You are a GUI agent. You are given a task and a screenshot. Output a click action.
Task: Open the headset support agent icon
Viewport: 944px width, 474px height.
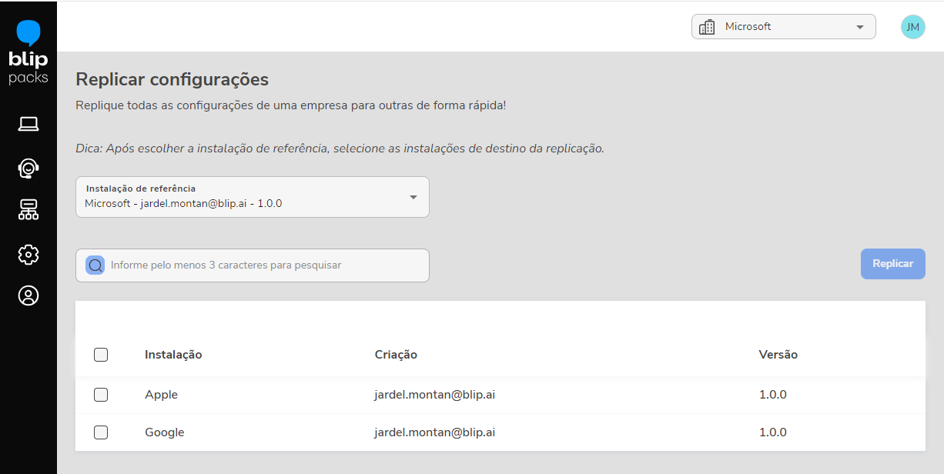pyautogui.click(x=28, y=168)
